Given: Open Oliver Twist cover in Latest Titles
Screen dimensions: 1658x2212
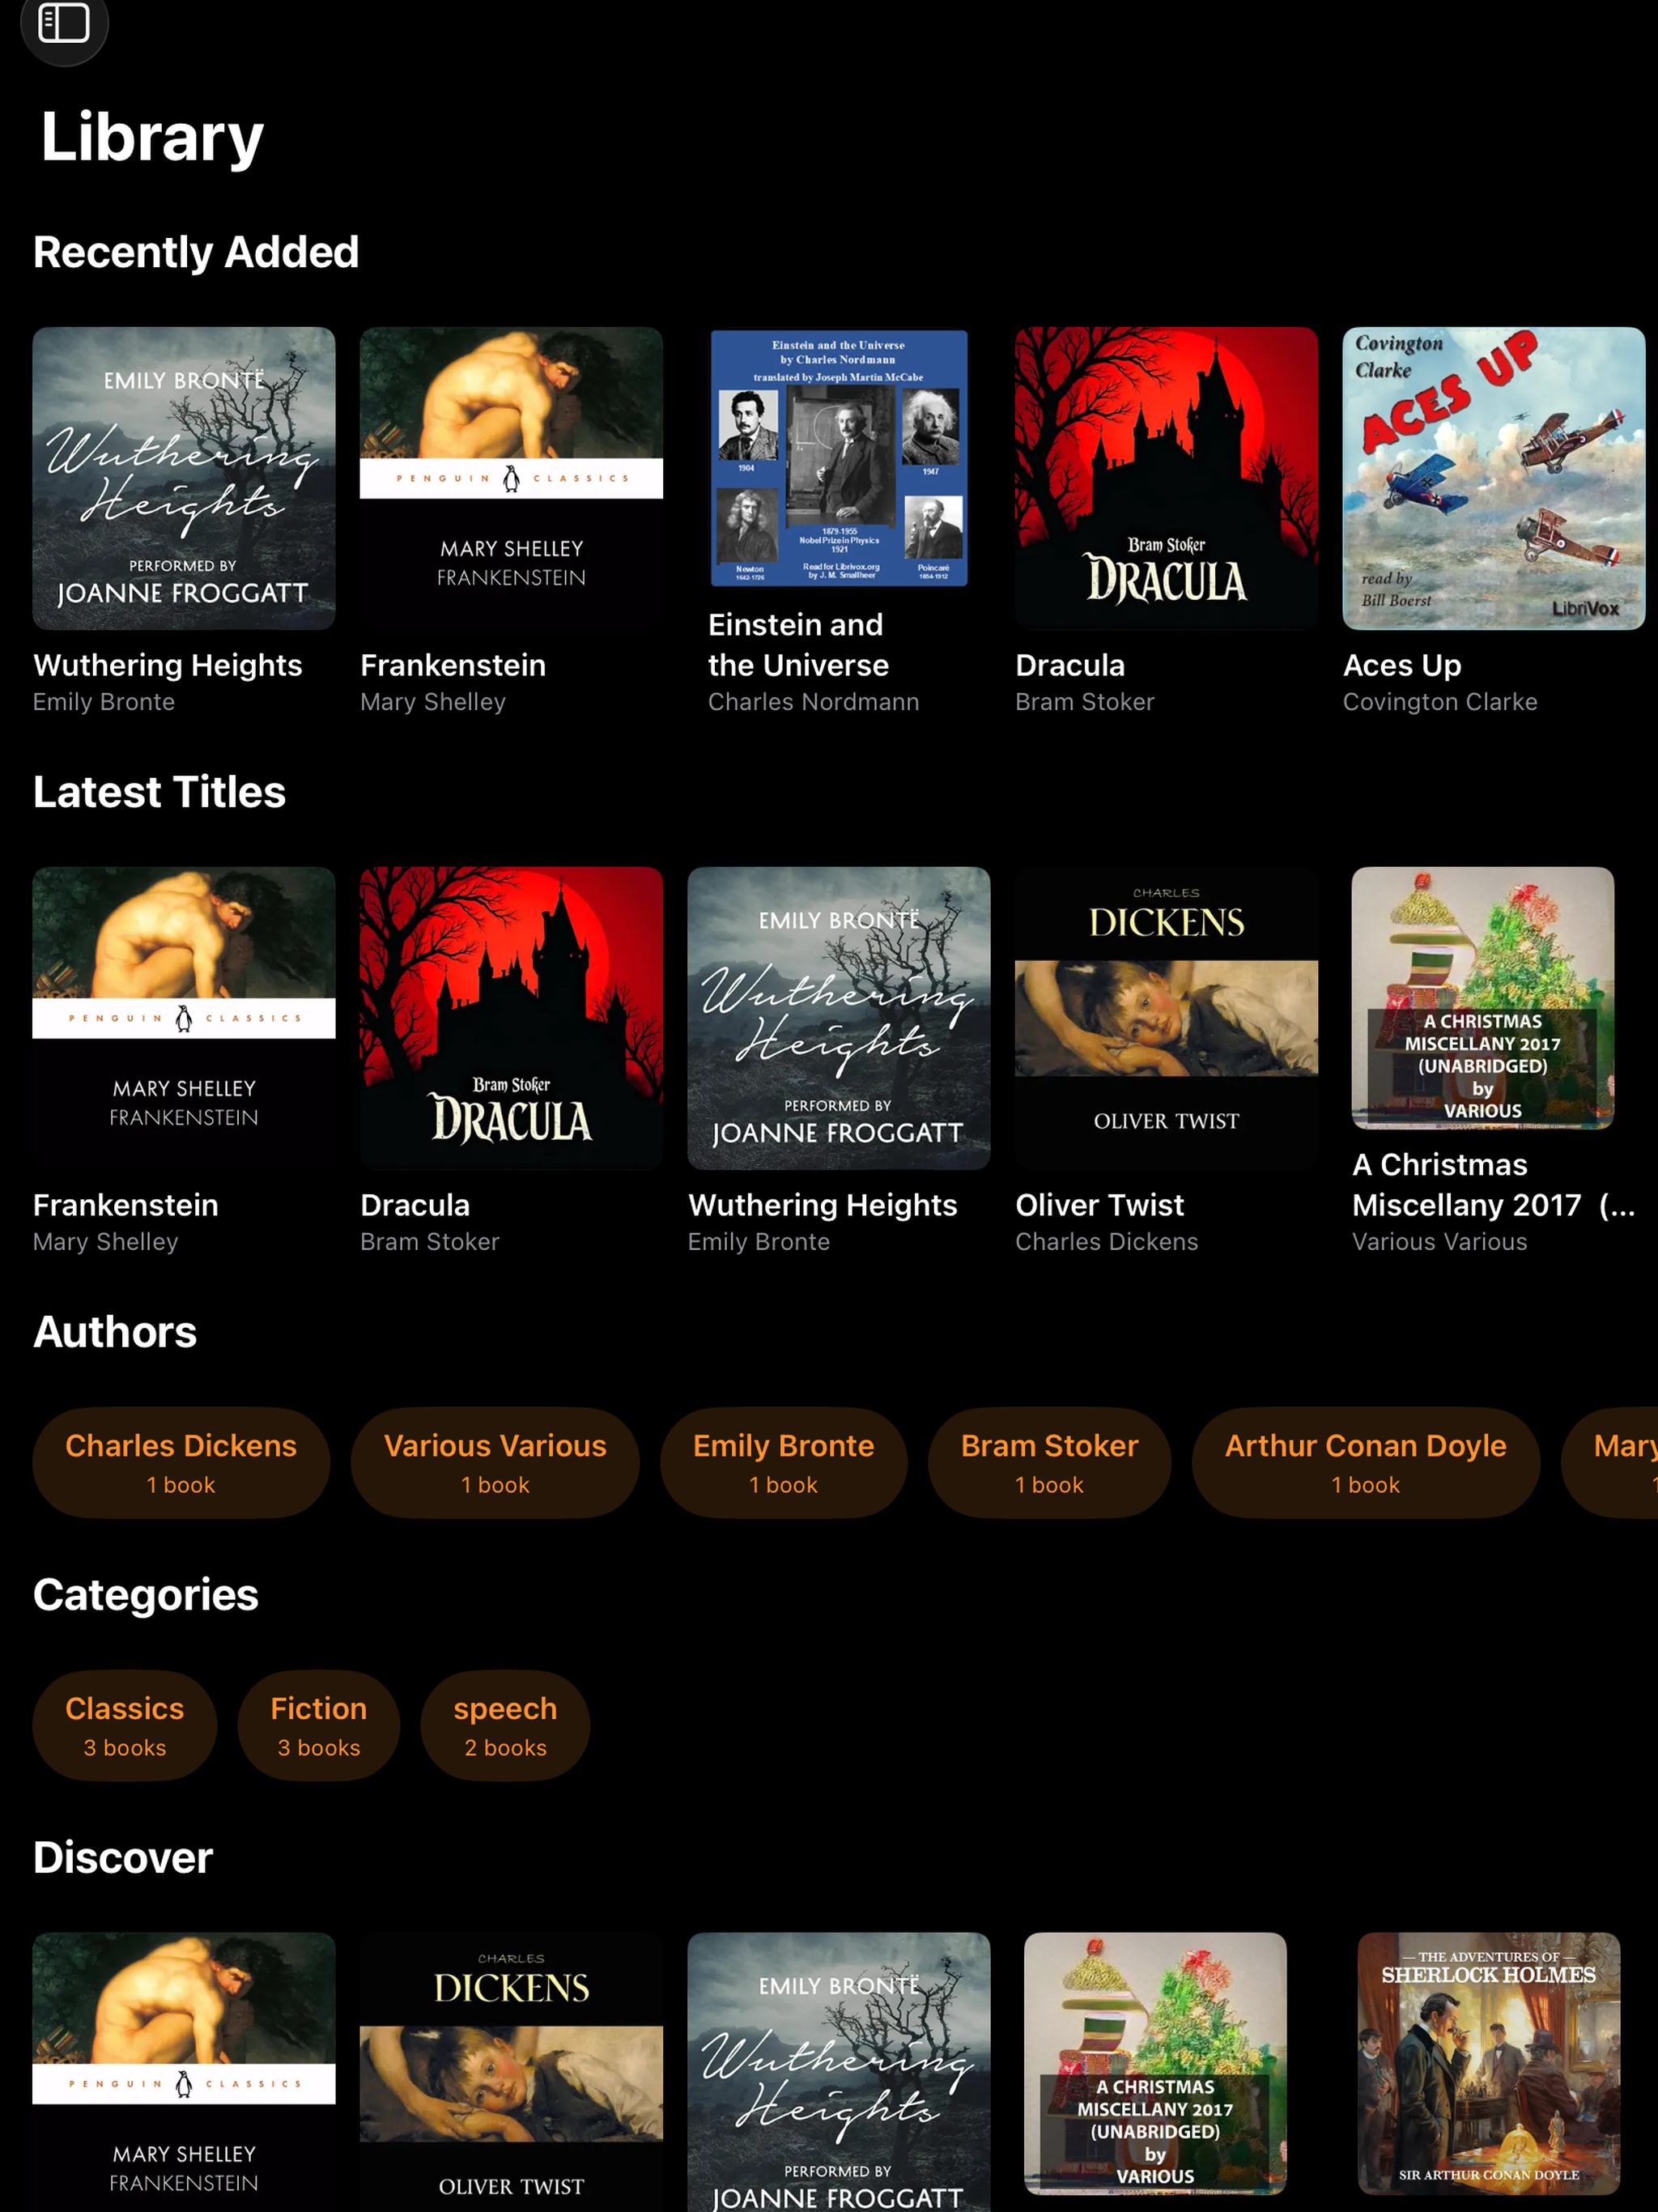Looking at the screenshot, I should [x=1166, y=1018].
